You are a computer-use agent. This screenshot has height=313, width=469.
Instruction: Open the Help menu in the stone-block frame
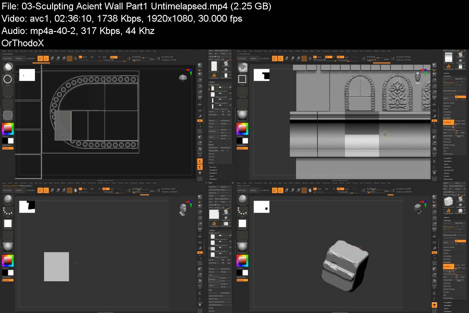389,183
